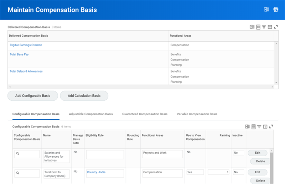Print the Maintain Compensation Basis page

click(276, 10)
